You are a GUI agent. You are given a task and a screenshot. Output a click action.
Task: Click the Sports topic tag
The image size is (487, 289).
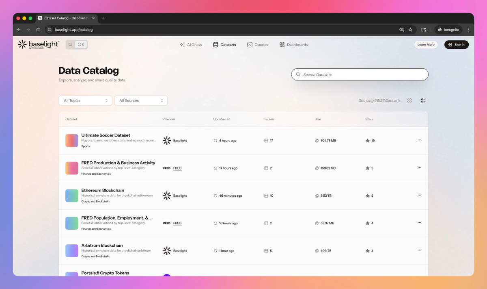point(86,146)
